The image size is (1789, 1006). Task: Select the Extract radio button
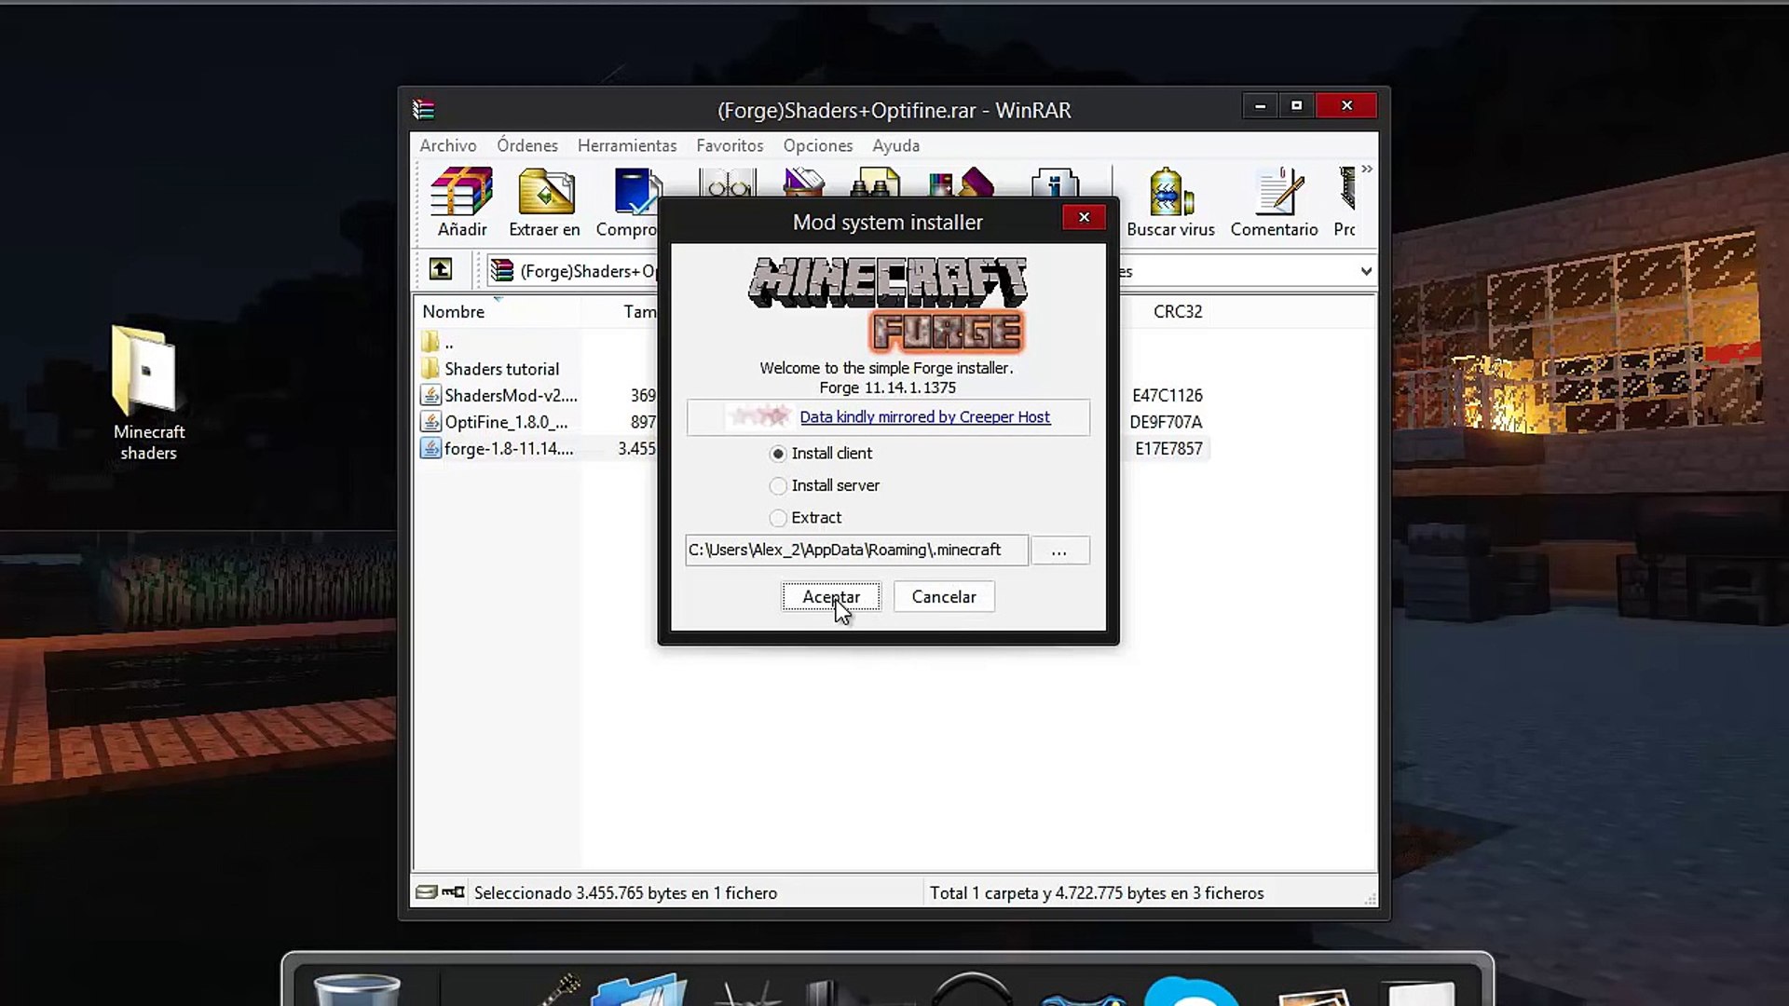(x=778, y=518)
